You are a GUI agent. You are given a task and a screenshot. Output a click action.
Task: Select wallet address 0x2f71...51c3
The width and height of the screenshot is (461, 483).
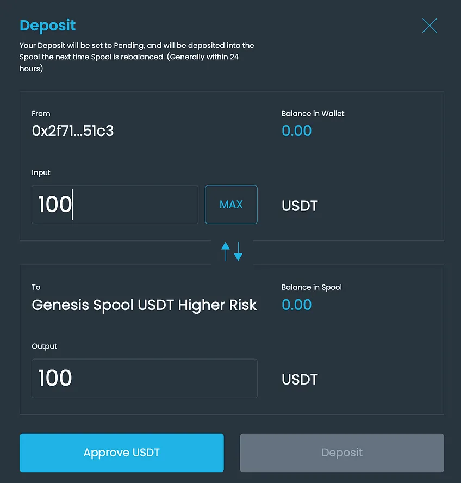click(73, 131)
